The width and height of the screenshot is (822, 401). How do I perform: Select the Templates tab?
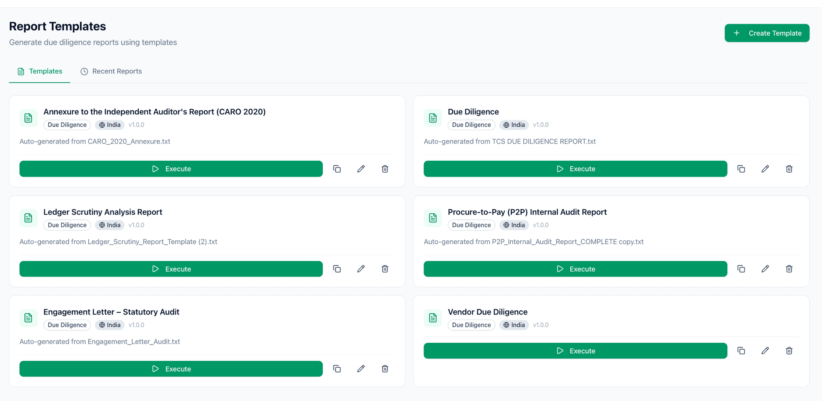tap(39, 71)
